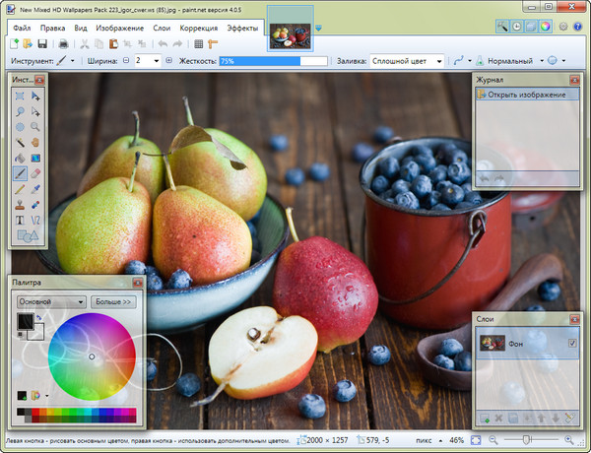591x453 pixels.
Task: Select the Paintbrush tool in the tools panel
Action: pyautogui.click(x=20, y=172)
